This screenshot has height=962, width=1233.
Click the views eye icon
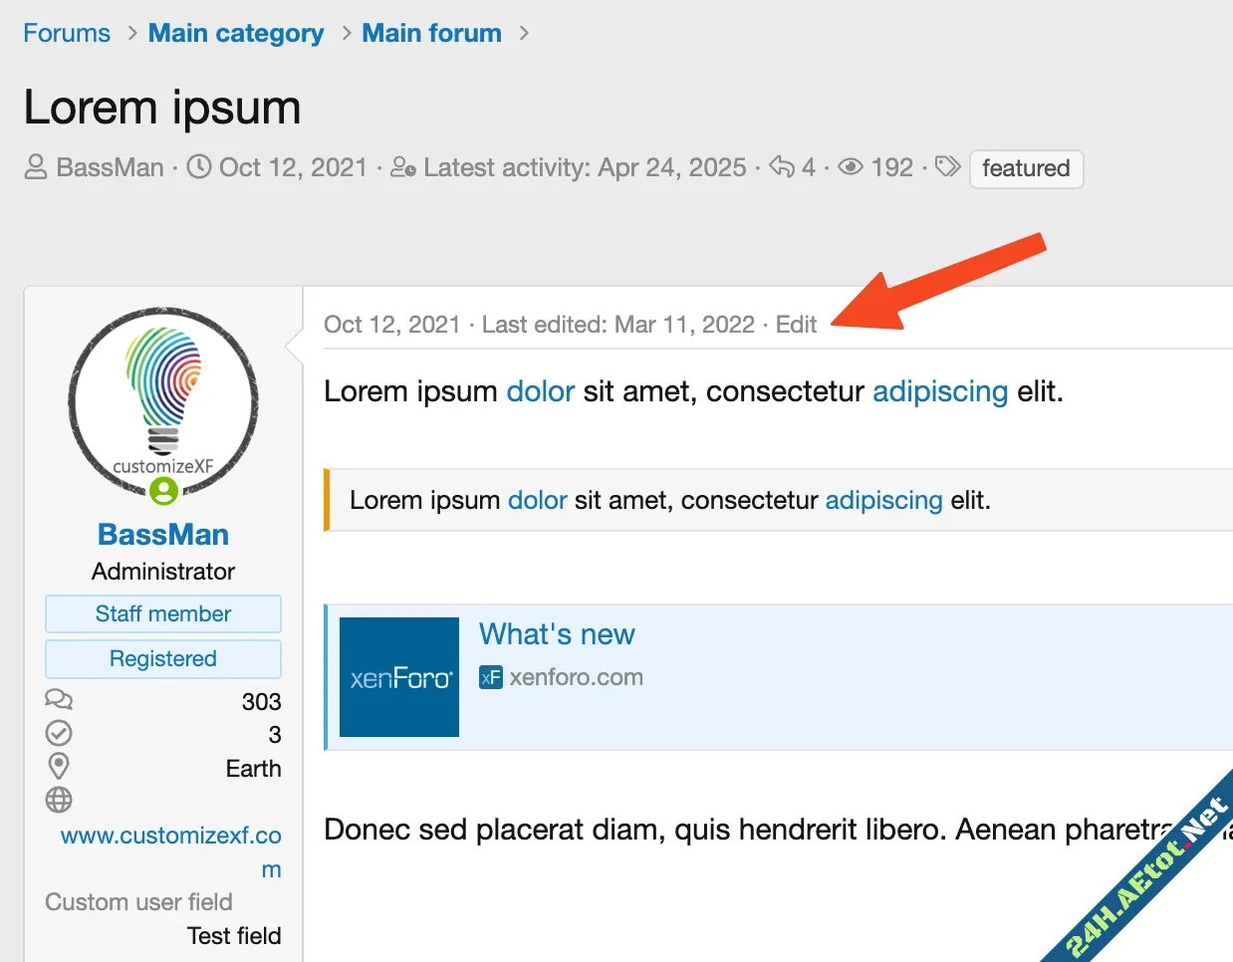click(850, 167)
